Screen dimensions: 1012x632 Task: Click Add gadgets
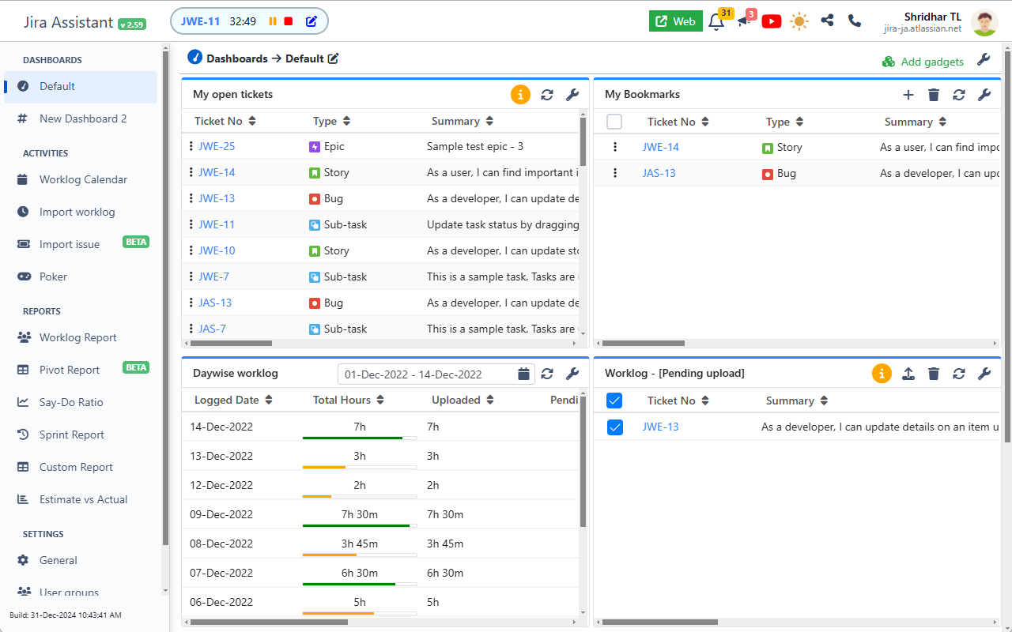pos(923,62)
